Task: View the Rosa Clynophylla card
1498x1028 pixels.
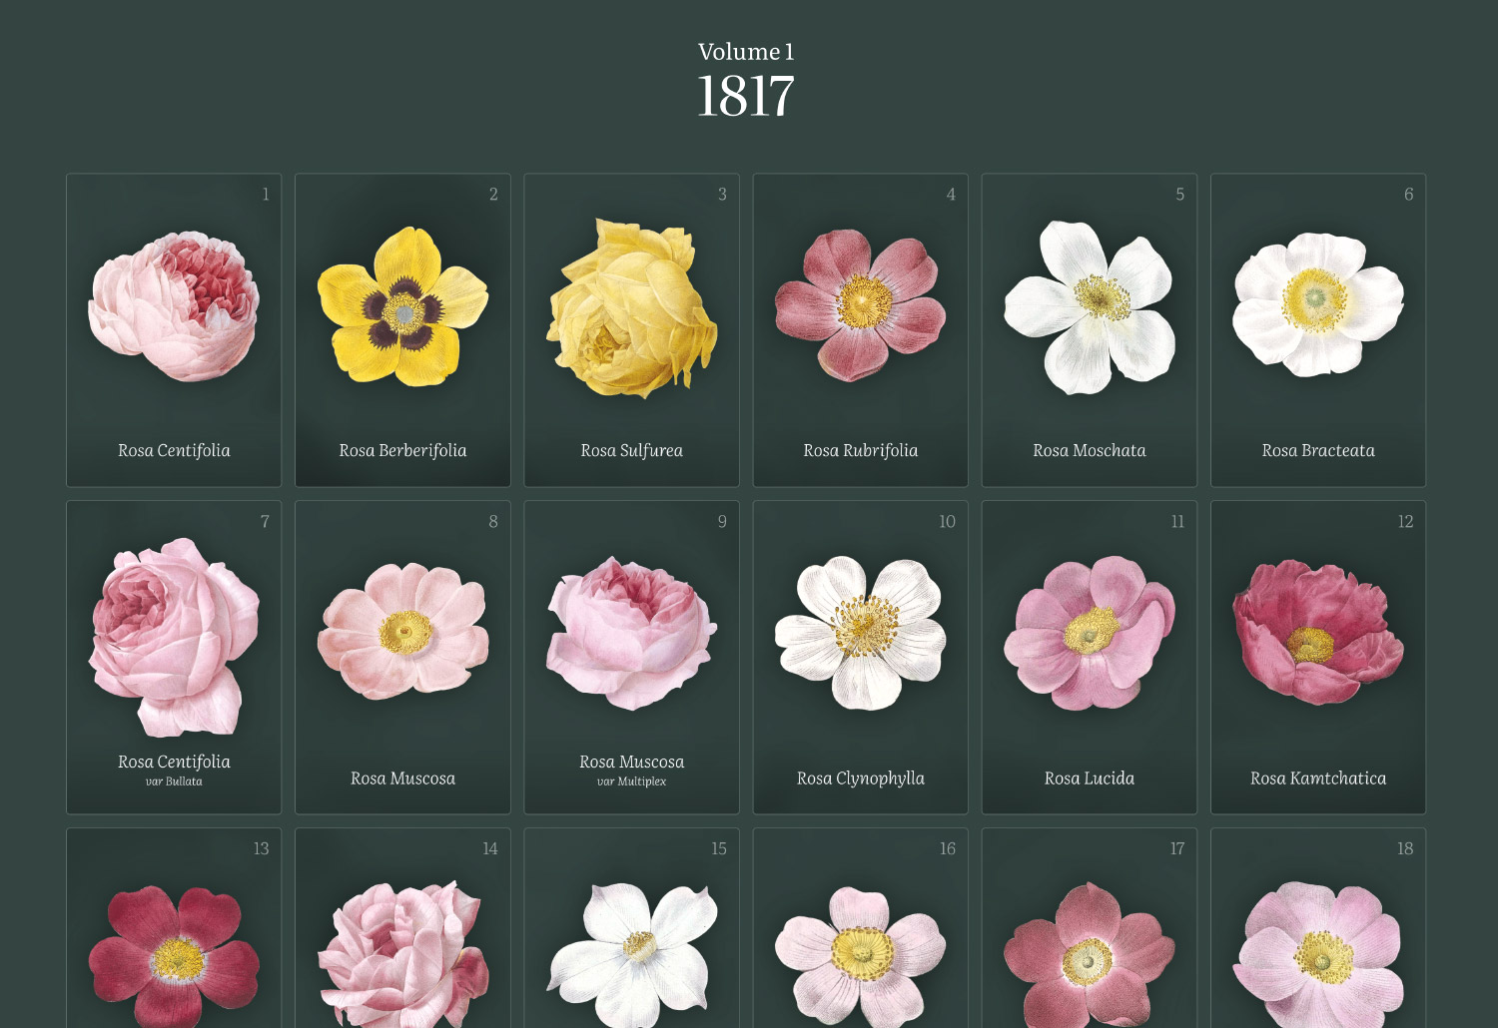Action: pos(860,658)
